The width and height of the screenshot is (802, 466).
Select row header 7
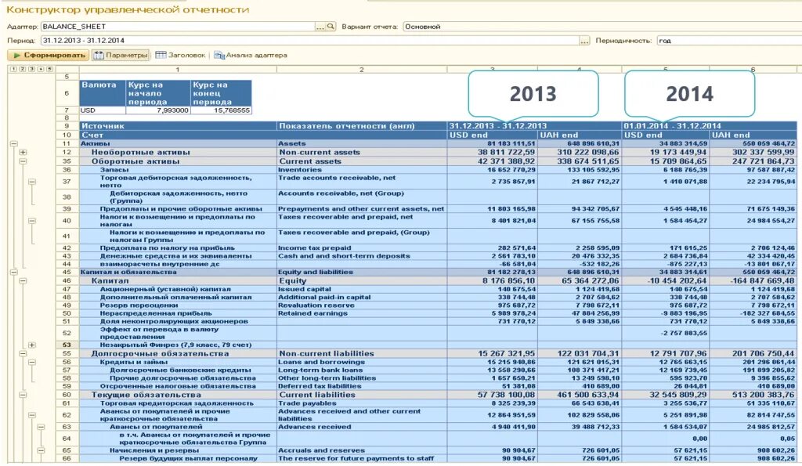pos(67,110)
